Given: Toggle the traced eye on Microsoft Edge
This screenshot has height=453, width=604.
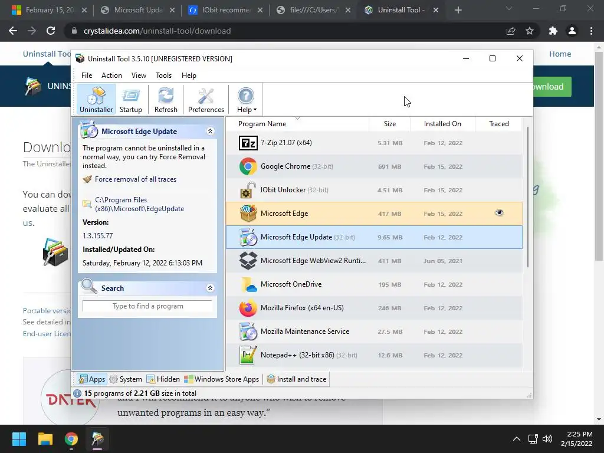Looking at the screenshot, I should (x=499, y=212).
